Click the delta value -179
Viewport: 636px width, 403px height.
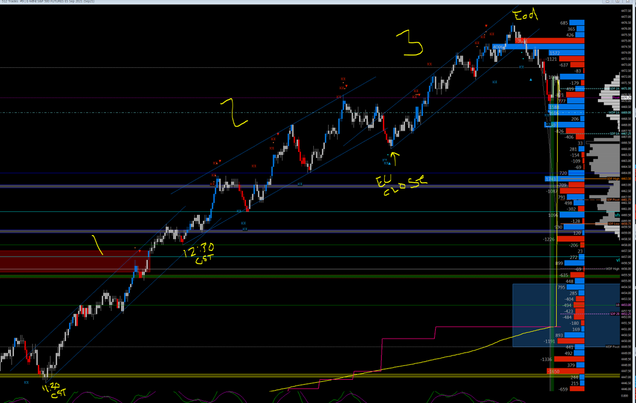tap(574, 83)
